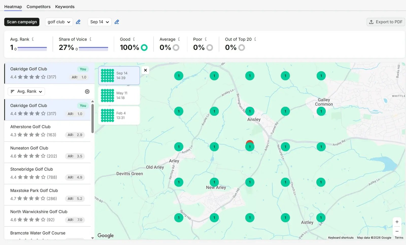Image resolution: width=406 pixels, height=245 pixels.
Task: Select Atherstone Golf Club competitor row
Action: tap(47, 131)
